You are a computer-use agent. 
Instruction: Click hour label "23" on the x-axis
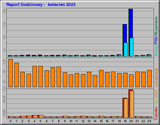tap(149, 121)
